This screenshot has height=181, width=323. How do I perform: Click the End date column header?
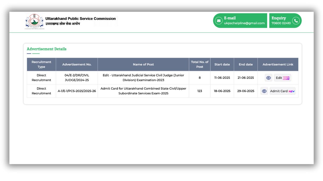point(246,64)
